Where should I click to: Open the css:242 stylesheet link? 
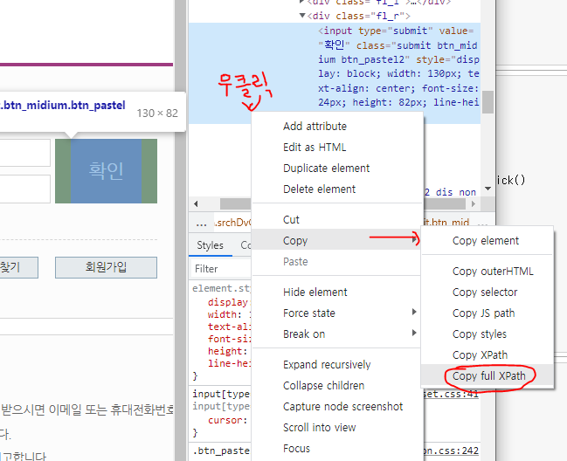[x=451, y=451]
